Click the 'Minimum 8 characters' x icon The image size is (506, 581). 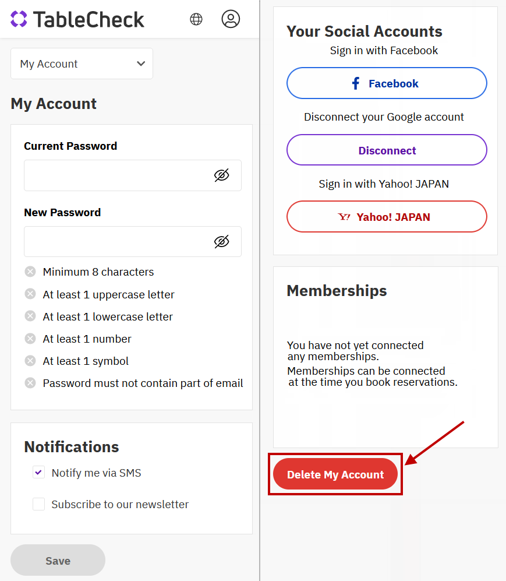click(x=30, y=272)
